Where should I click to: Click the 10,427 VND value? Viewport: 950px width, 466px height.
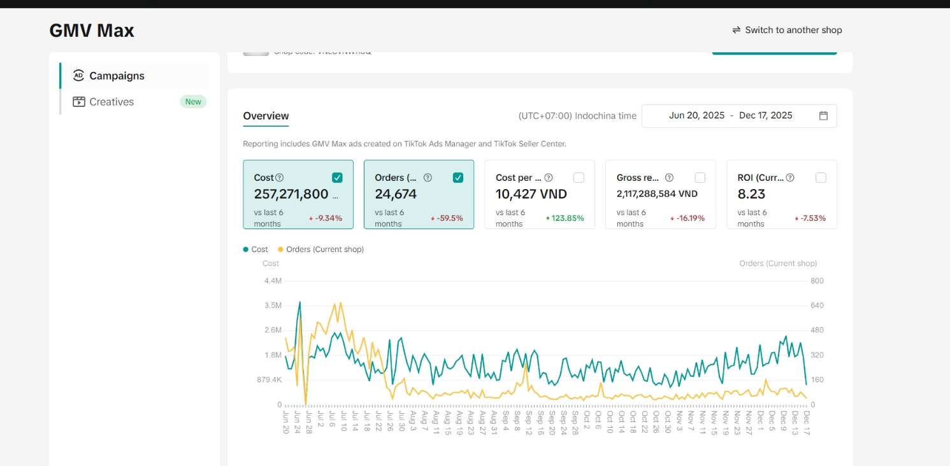[531, 194]
